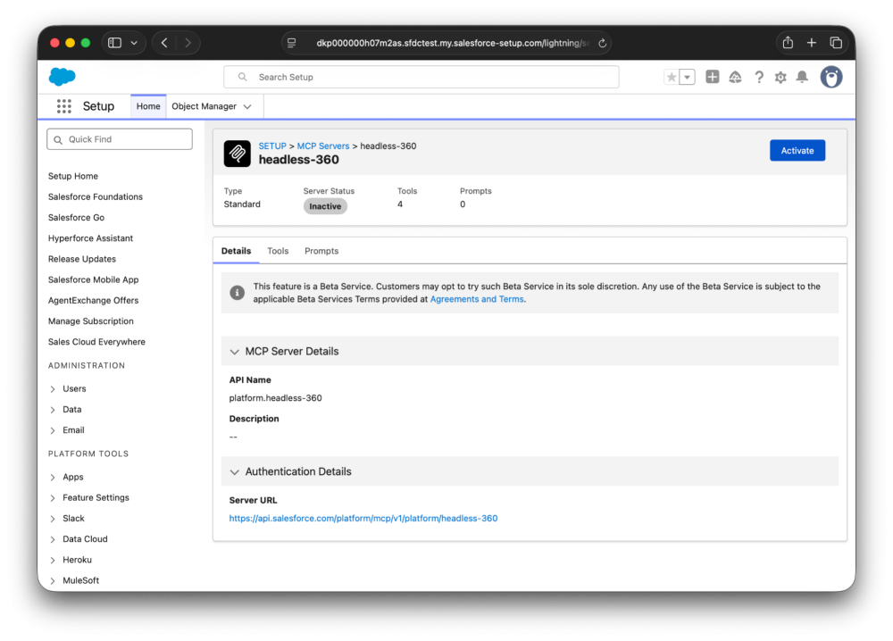Expand the Email tree item
893x641 pixels.
coord(53,430)
